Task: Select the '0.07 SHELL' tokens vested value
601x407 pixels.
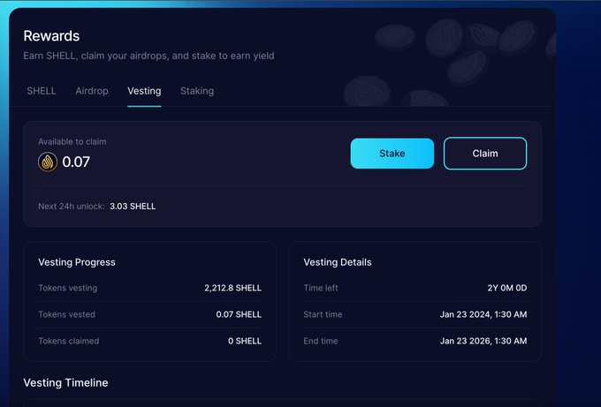Action: click(x=239, y=314)
